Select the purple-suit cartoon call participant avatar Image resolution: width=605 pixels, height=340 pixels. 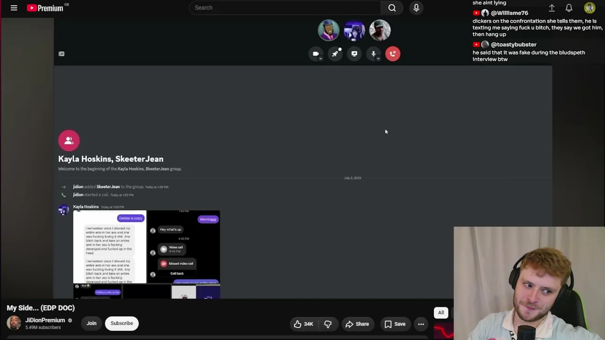point(328,30)
